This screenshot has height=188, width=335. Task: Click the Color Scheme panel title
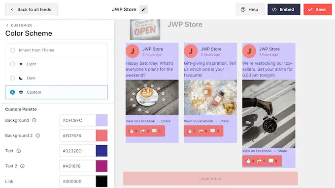[x=29, y=33]
